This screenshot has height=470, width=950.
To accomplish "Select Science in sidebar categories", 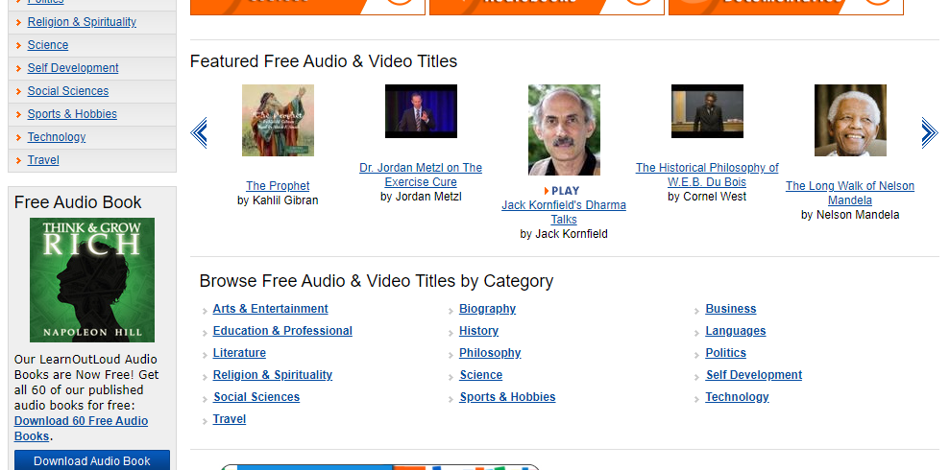I will pyautogui.click(x=48, y=45).
